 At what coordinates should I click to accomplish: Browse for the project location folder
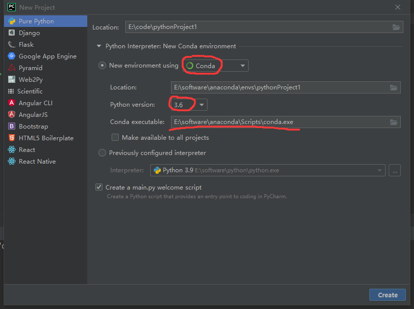click(396, 27)
